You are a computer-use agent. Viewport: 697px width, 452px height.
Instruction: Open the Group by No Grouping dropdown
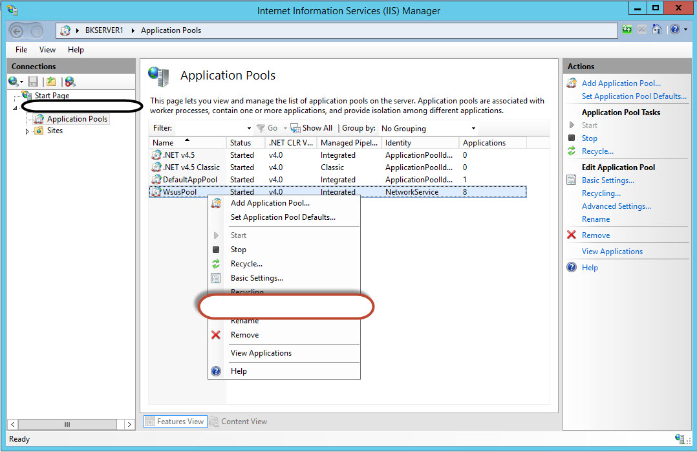(473, 128)
